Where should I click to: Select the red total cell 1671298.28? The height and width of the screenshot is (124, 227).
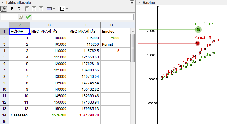point(84,115)
